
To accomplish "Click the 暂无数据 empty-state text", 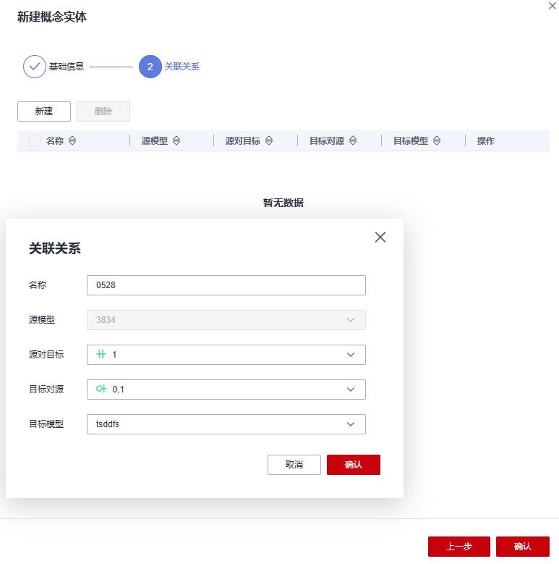I will click(x=283, y=203).
